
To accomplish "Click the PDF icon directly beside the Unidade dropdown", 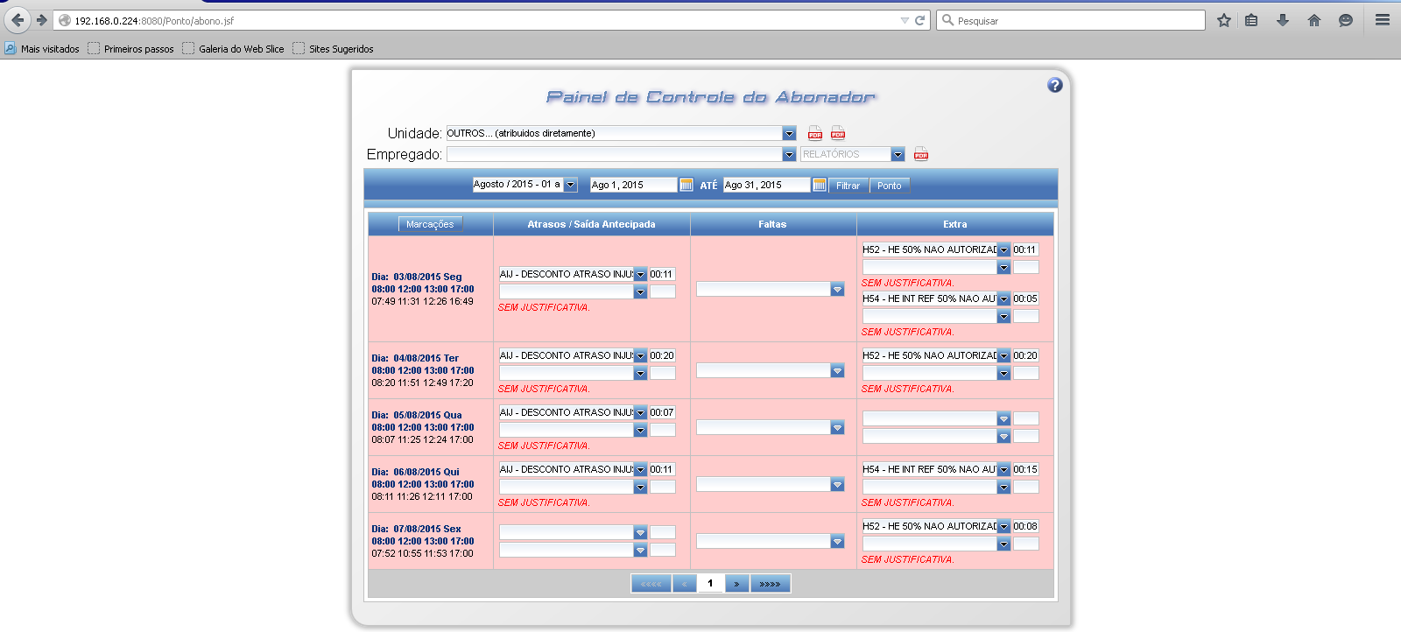I will [x=814, y=133].
